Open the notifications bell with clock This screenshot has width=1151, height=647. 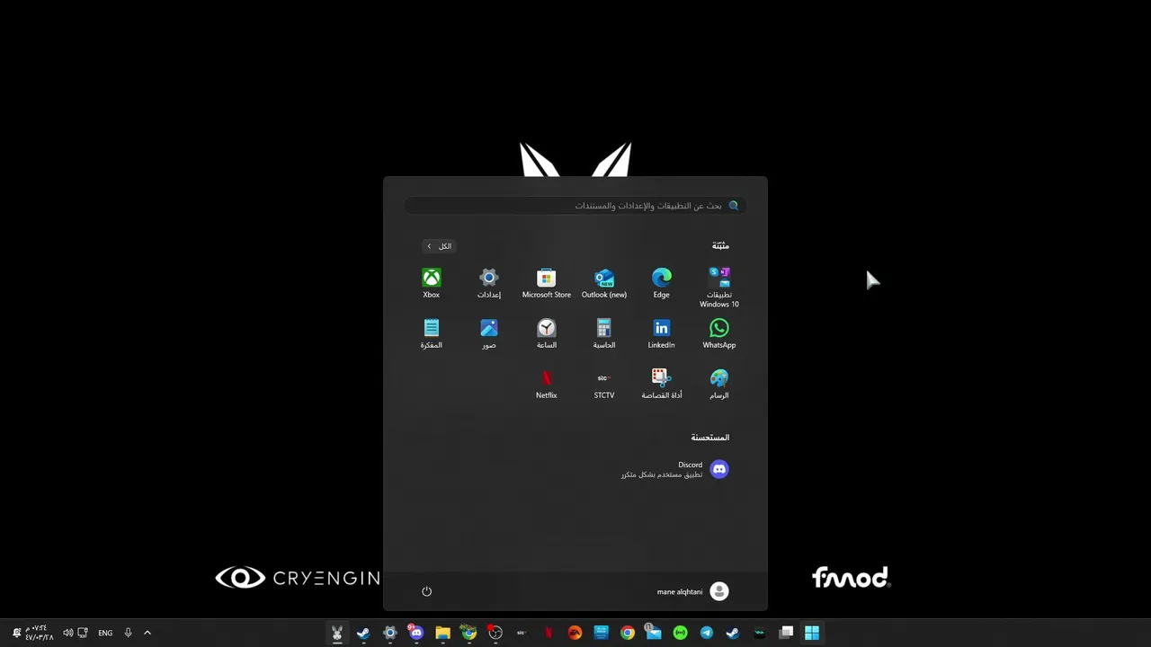(x=32, y=633)
